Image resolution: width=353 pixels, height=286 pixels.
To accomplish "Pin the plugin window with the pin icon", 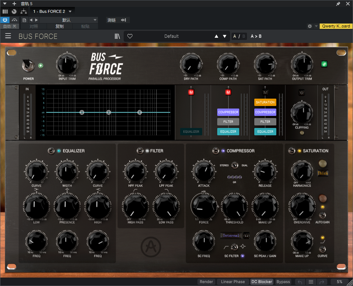I will 338,4.
